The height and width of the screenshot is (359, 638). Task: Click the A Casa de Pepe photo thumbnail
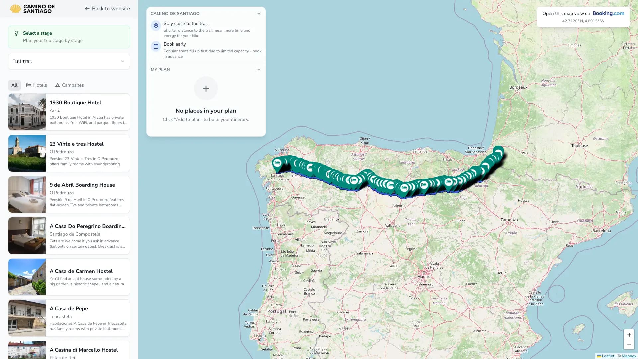(x=27, y=318)
